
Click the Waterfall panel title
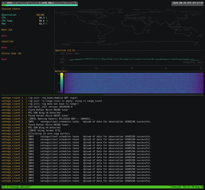[61, 71]
